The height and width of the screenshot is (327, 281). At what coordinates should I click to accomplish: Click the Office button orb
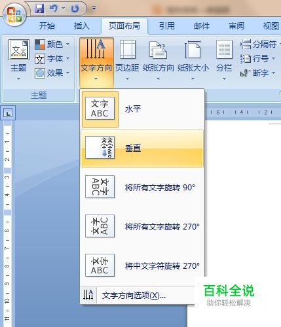[x=14, y=15]
